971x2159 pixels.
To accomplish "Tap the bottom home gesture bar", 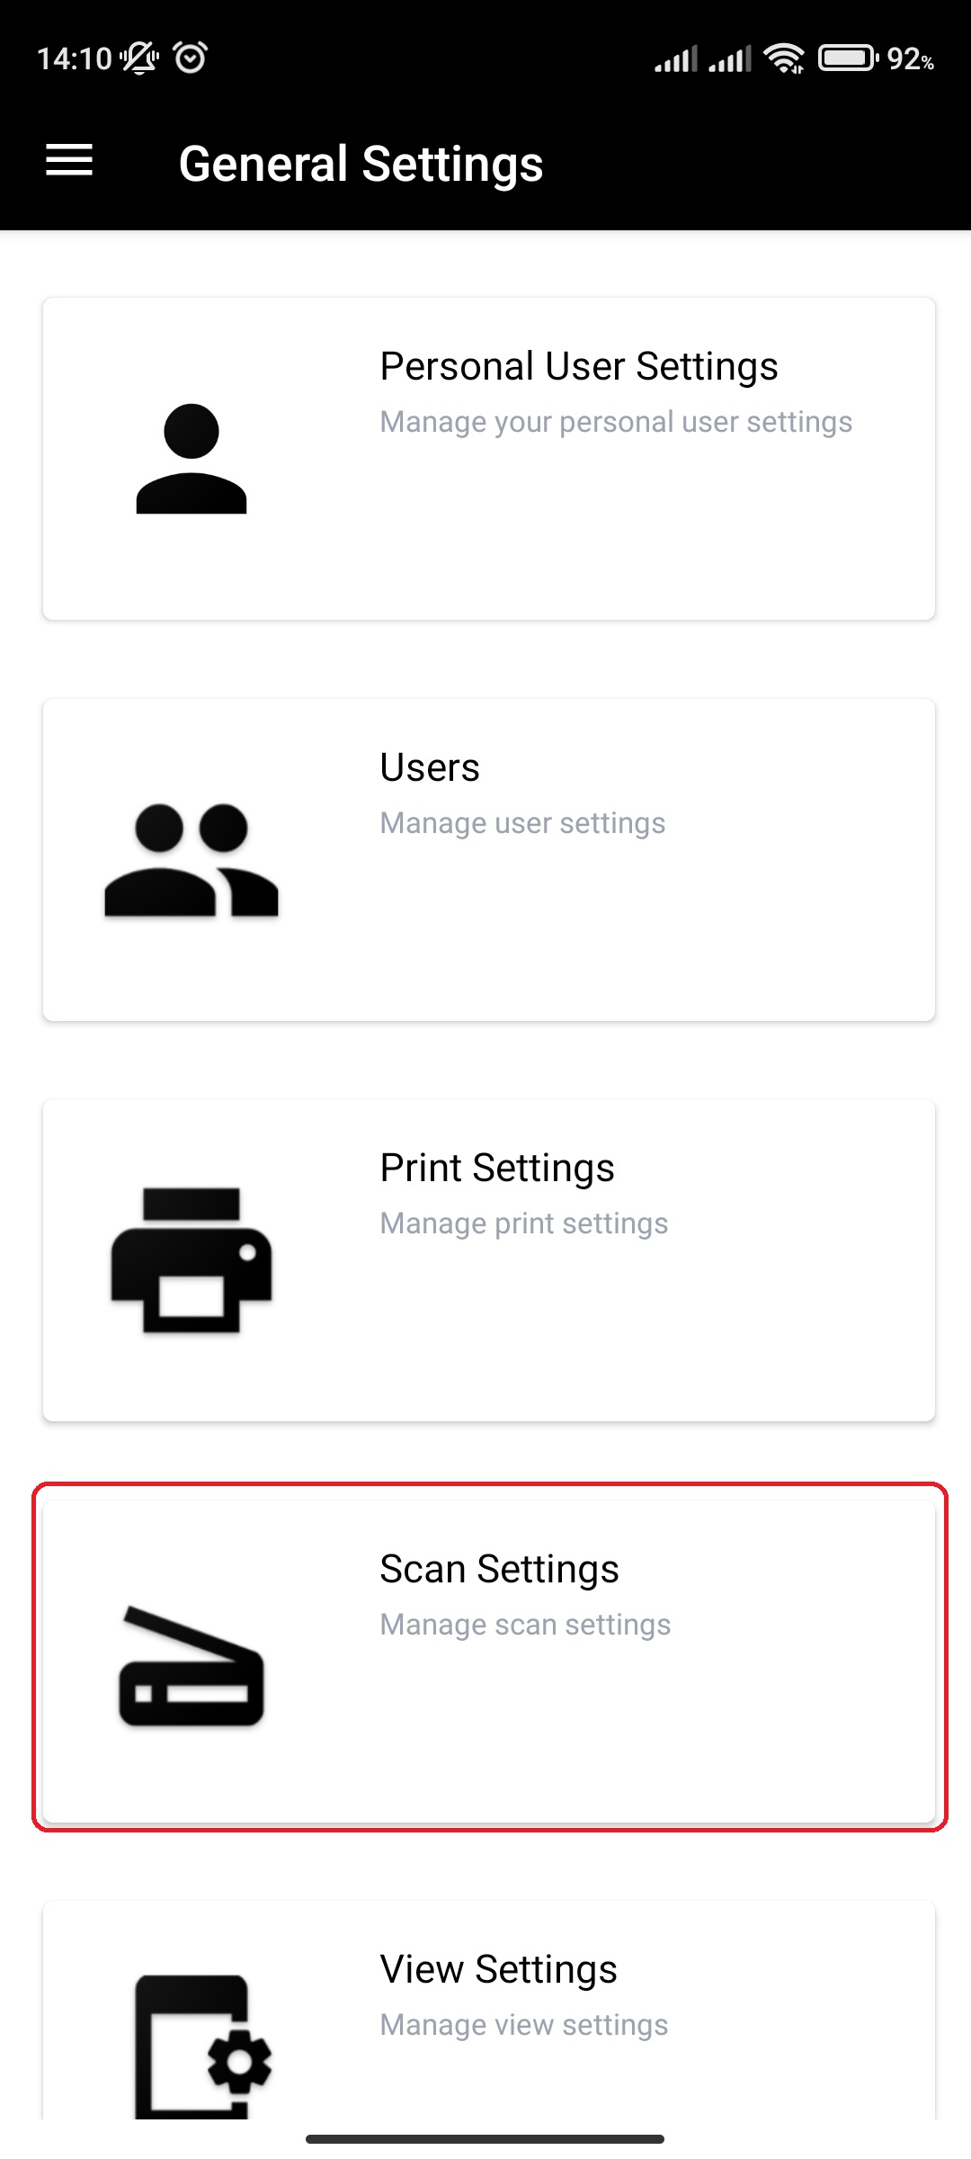I will tap(485, 2138).
